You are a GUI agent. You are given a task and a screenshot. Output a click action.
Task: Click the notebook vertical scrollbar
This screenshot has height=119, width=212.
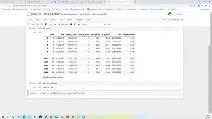pos(209,80)
